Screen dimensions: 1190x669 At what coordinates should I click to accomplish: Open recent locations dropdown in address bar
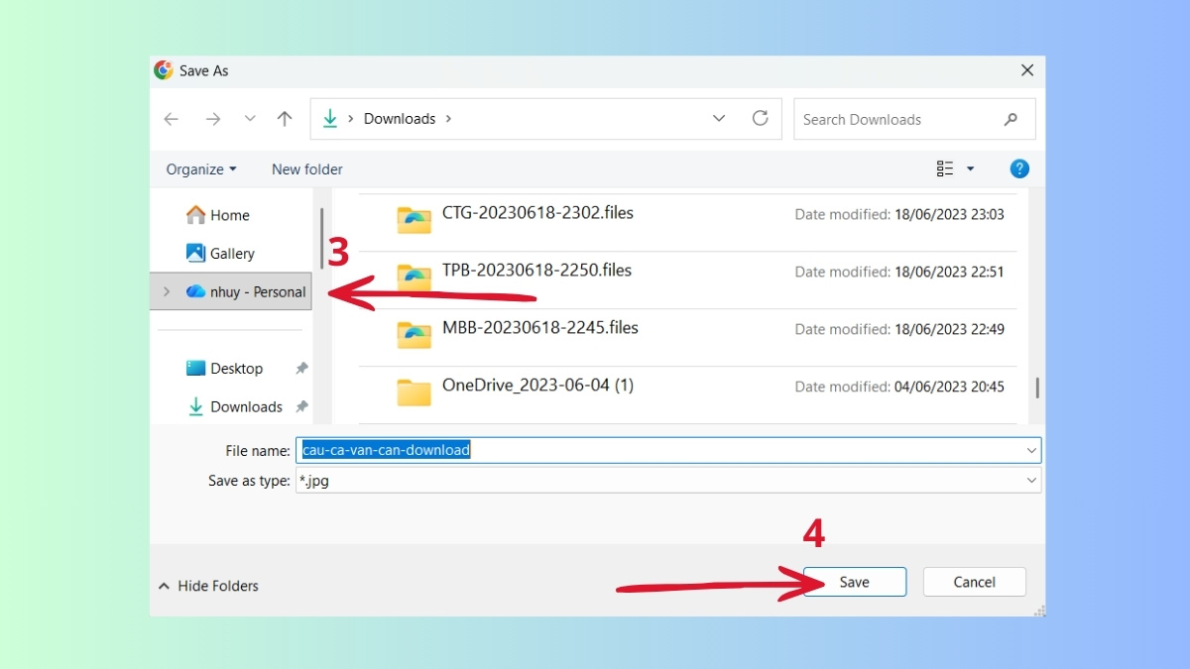pyautogui.click(x=718, y=118)
